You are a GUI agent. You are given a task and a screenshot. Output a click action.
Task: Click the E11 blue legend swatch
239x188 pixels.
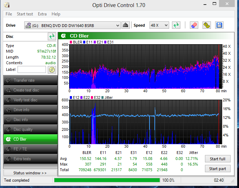pyautogui.click(x=84, y=42)
